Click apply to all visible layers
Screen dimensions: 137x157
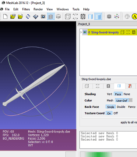click(129, 122)
